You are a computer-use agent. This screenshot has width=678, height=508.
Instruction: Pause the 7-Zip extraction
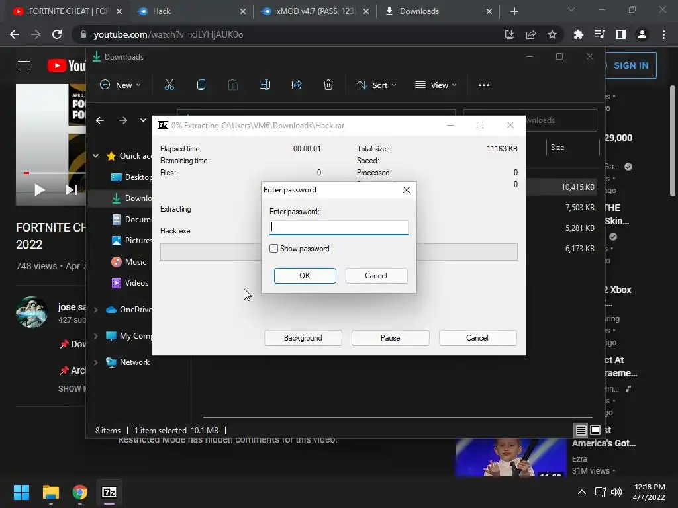390,338
